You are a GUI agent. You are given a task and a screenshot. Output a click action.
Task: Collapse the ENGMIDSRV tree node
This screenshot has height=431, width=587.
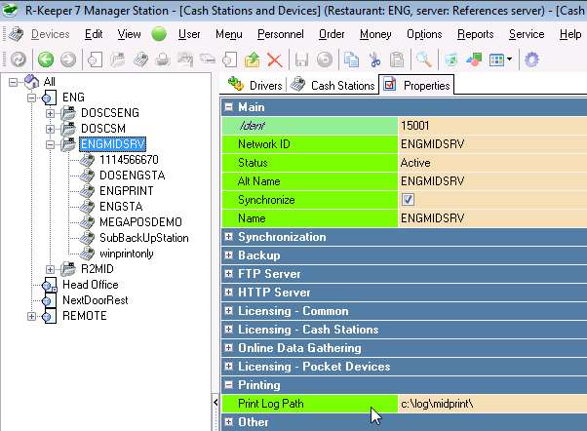pos(50,144)
